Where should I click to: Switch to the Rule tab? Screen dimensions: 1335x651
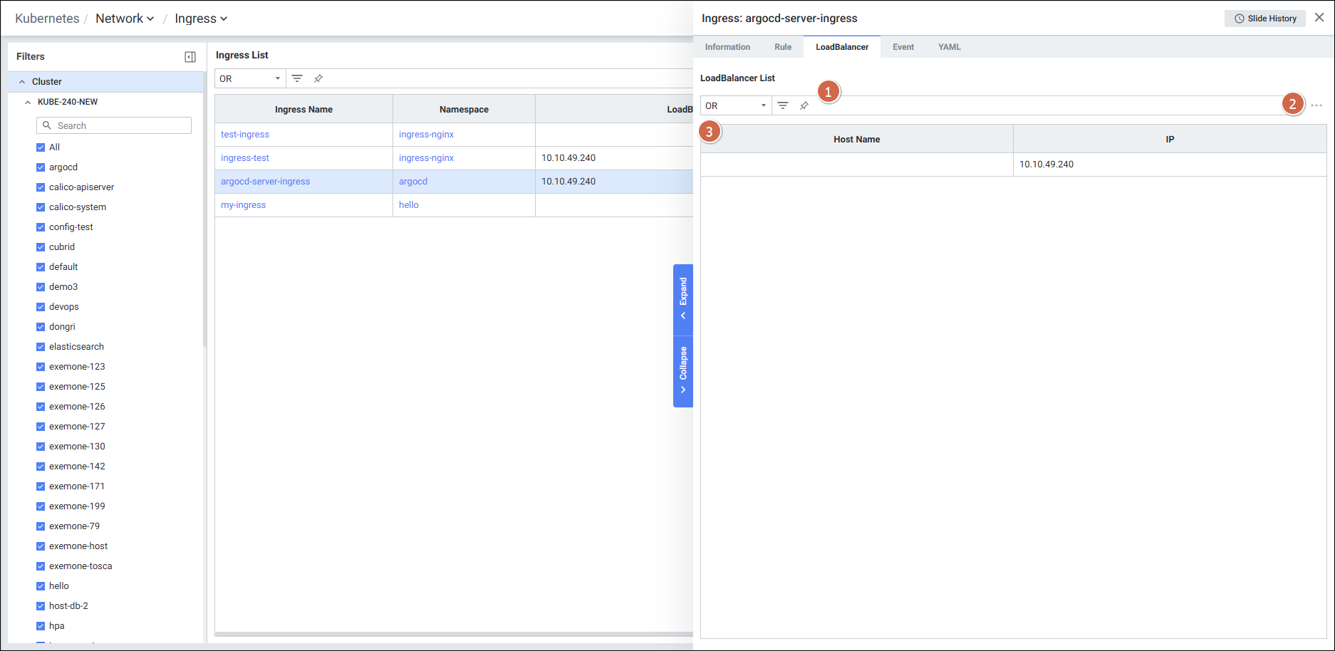(x=783, y=47)
